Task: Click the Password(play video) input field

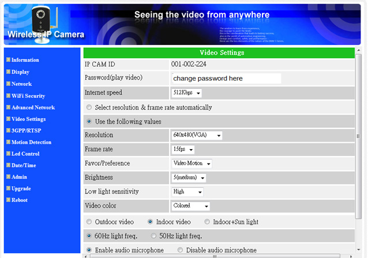Action: (226, 78)
